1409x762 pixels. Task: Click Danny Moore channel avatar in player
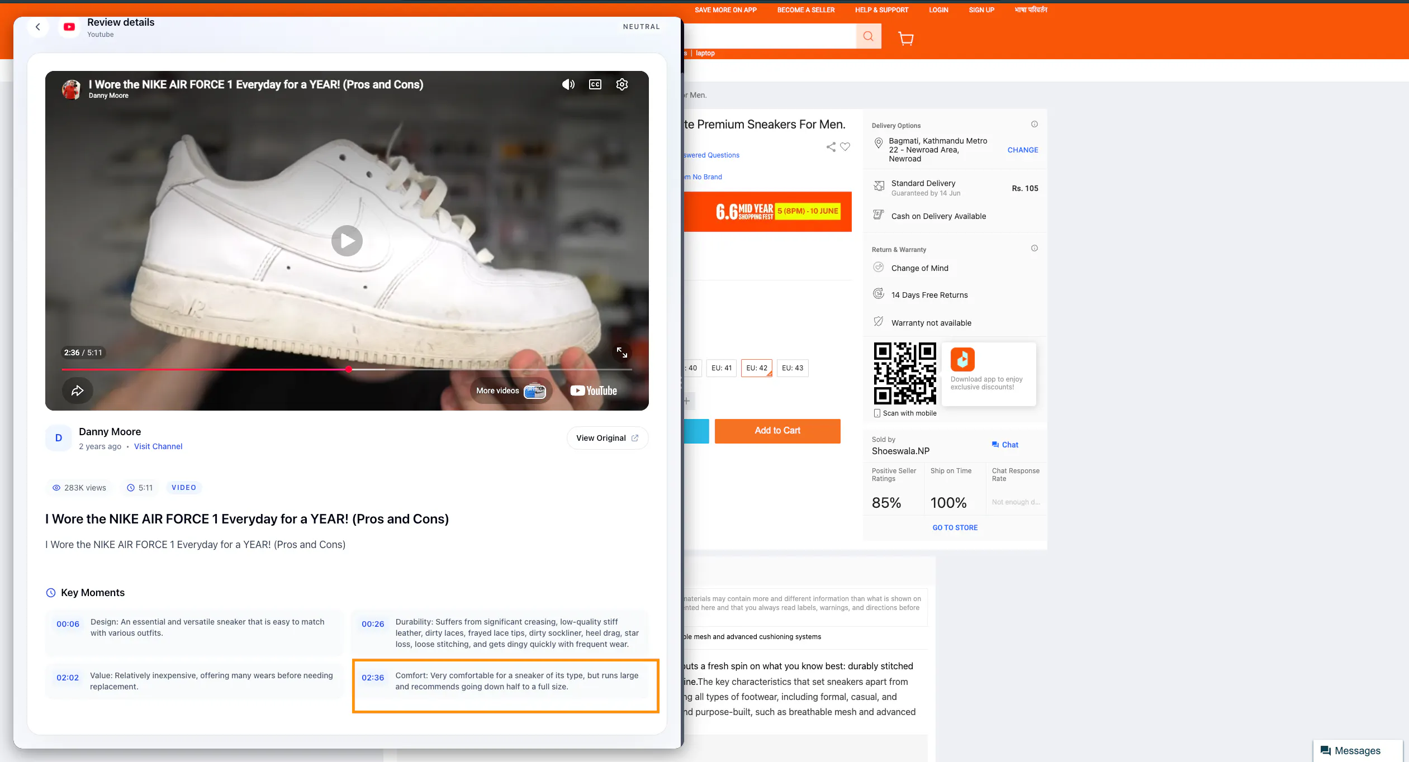pyautogui.click(x=71, y=89)
